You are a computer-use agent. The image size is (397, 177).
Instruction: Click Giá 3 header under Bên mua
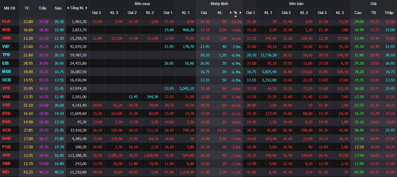[96, 12]
